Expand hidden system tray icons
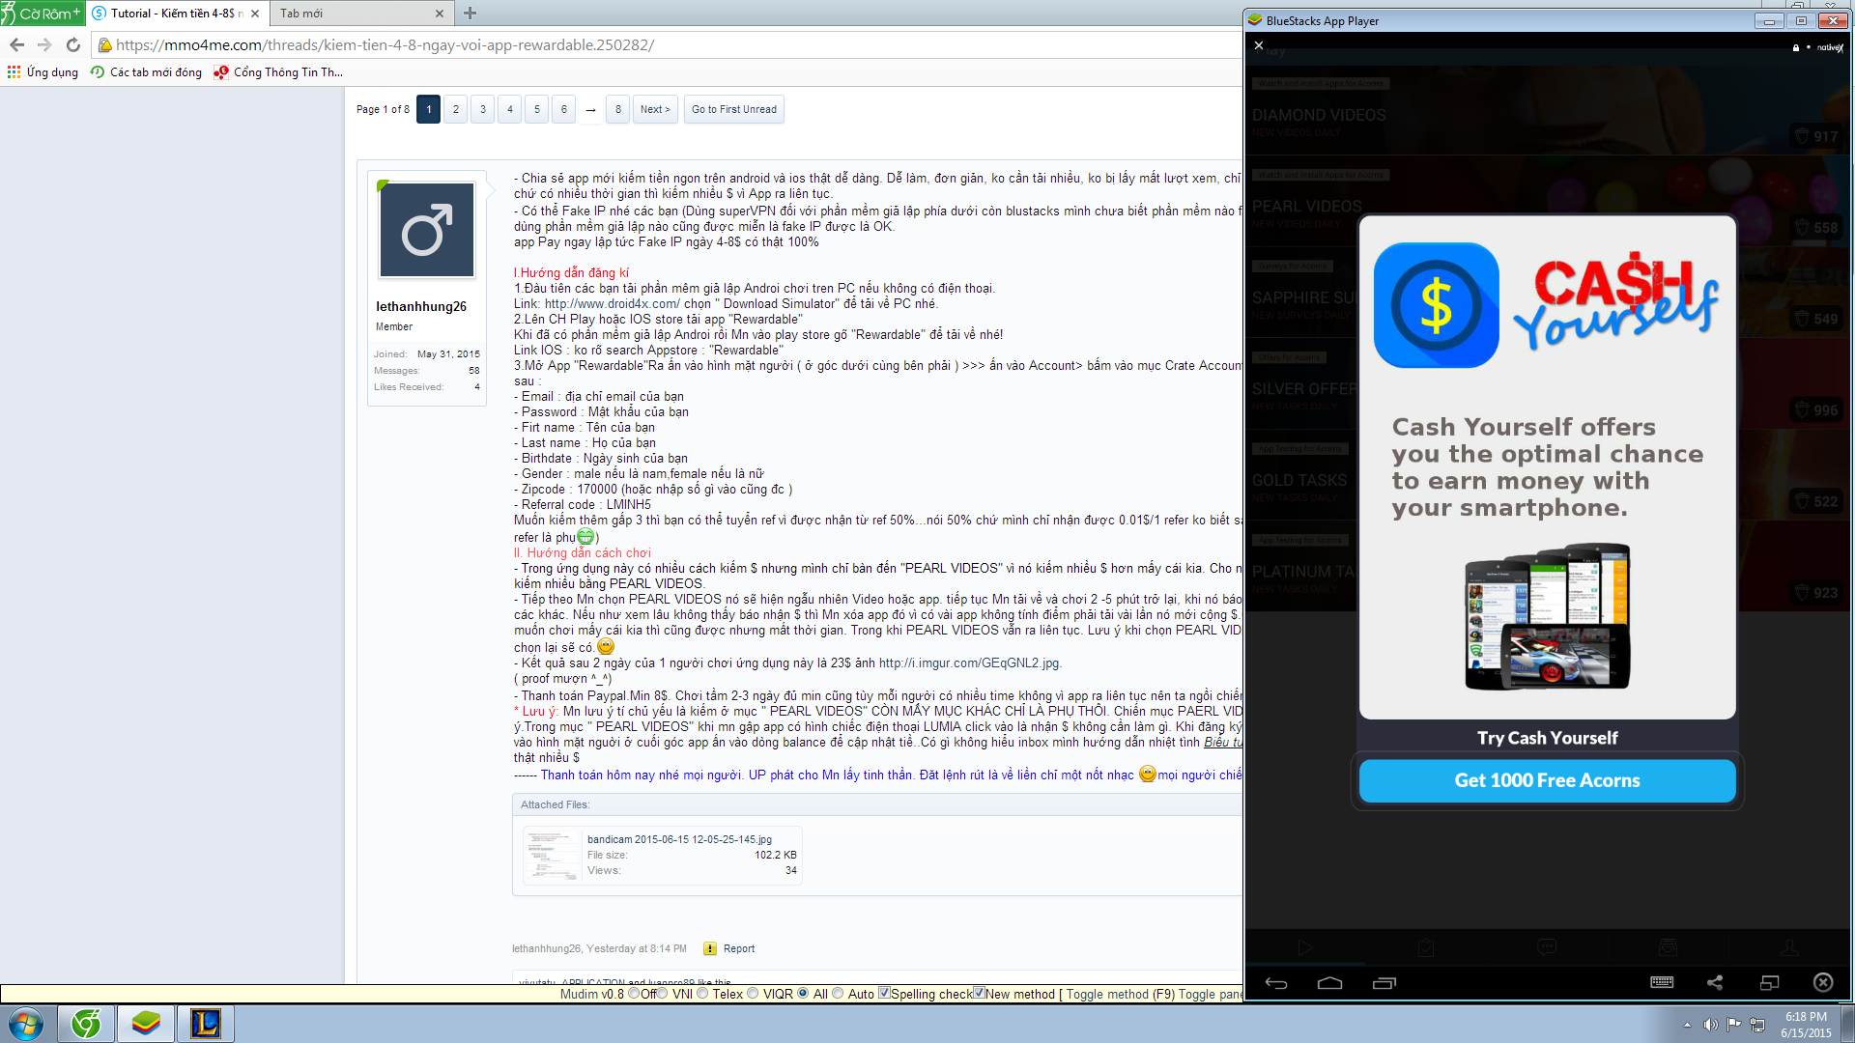 coord(1687,1025)
